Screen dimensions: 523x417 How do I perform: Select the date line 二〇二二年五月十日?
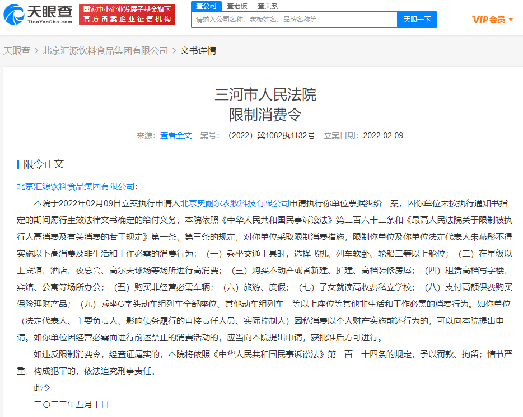click(71, 404)
